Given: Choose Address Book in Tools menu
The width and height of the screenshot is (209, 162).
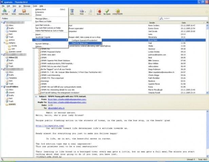Looking at the screenshot, I should click(x=50, y=9).
